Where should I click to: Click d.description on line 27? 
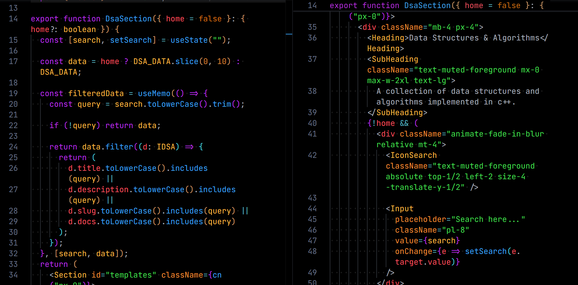(x=98, y=190)
